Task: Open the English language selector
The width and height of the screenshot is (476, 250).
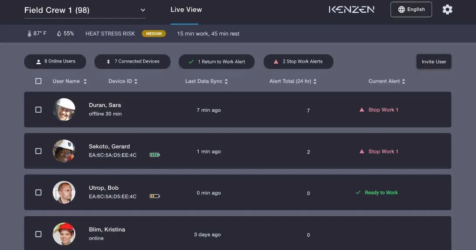Action: pyautogui.click(x=411, y=10)
